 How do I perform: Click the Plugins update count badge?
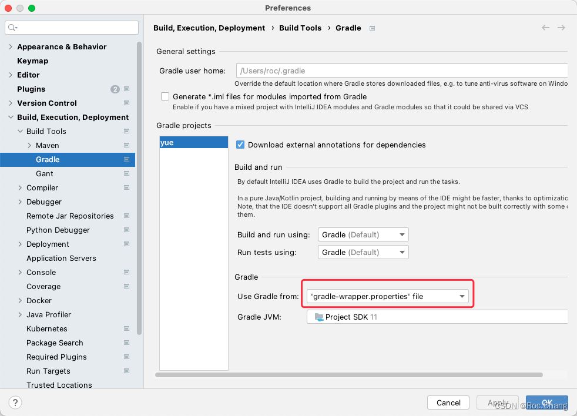pos(115,89)
